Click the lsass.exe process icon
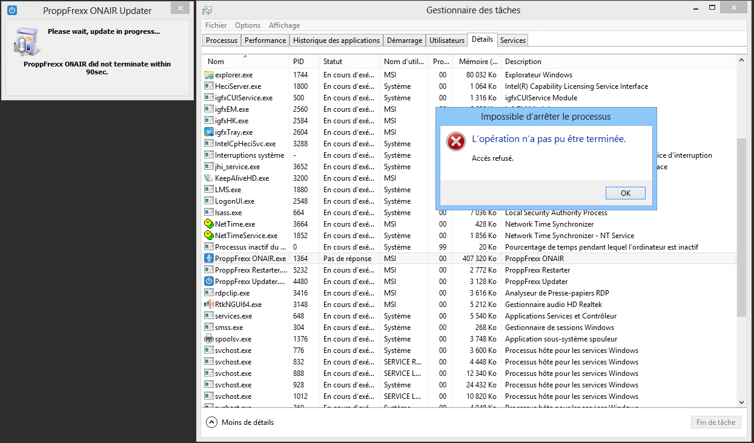The width and height of the screenshot is (754, 443). [x=209, y=213]
